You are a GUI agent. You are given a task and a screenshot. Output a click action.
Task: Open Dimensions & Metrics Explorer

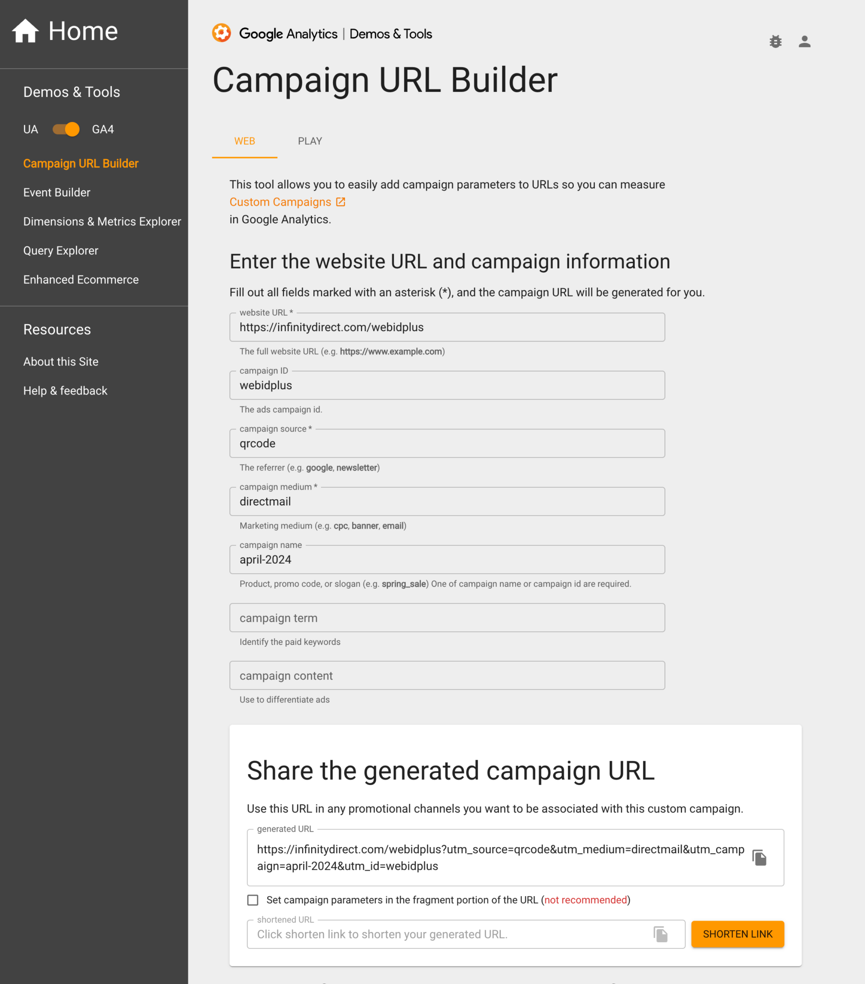pos(102,221)
